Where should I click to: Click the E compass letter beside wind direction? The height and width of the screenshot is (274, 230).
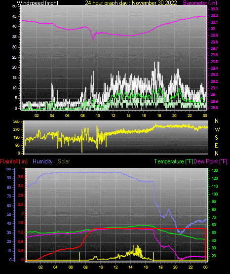point(216,145)
